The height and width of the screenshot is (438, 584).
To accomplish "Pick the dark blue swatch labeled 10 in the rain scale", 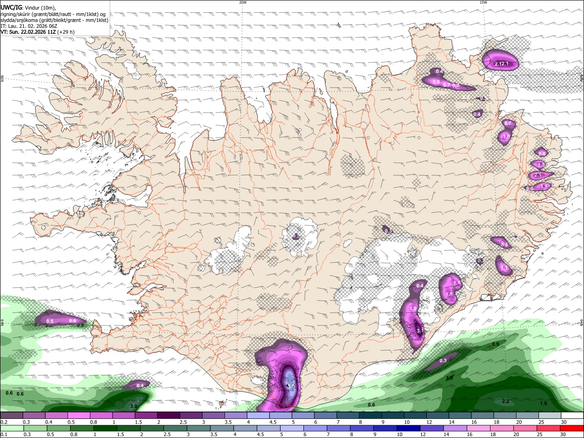I will [409, 428].
